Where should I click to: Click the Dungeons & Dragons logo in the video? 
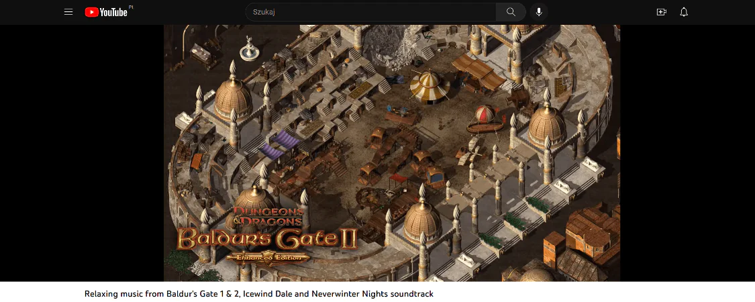(x=268, y=217)
